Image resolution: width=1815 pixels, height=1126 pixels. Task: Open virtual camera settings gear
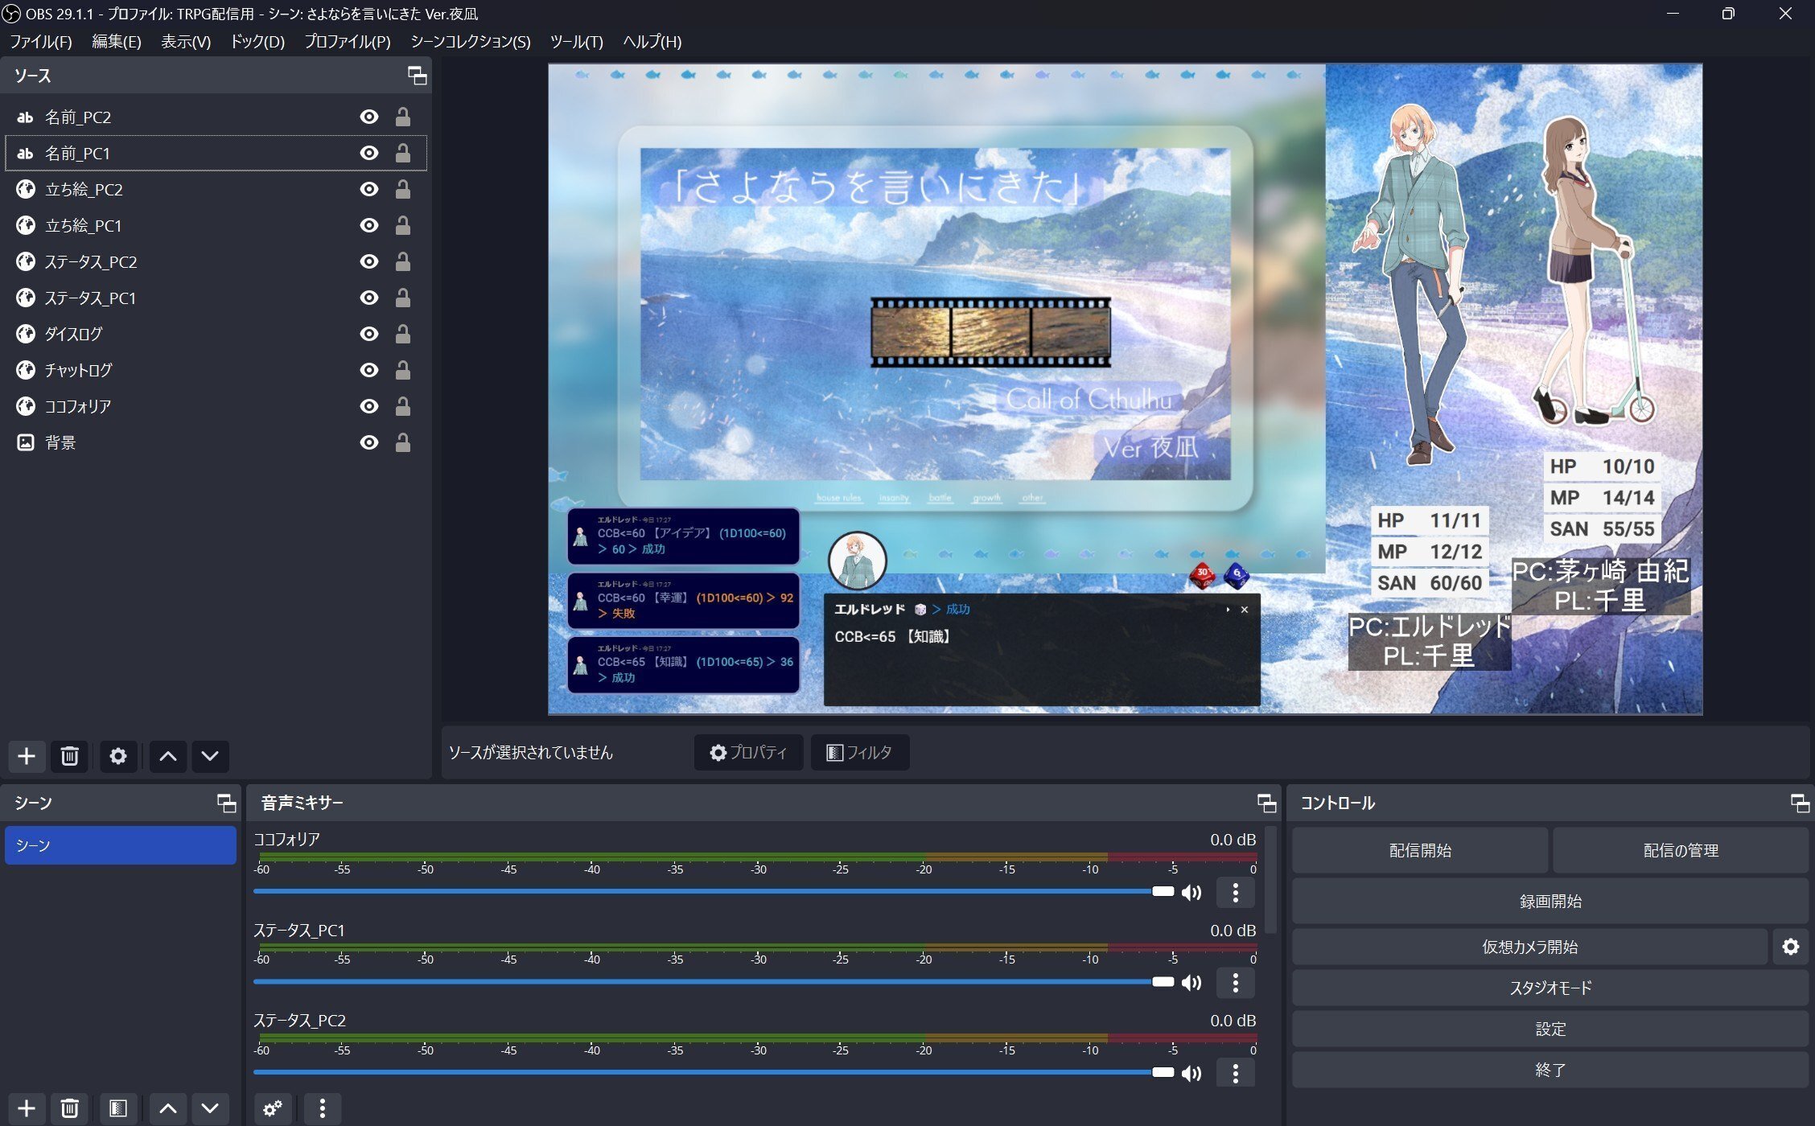(x=1790, y=947)
